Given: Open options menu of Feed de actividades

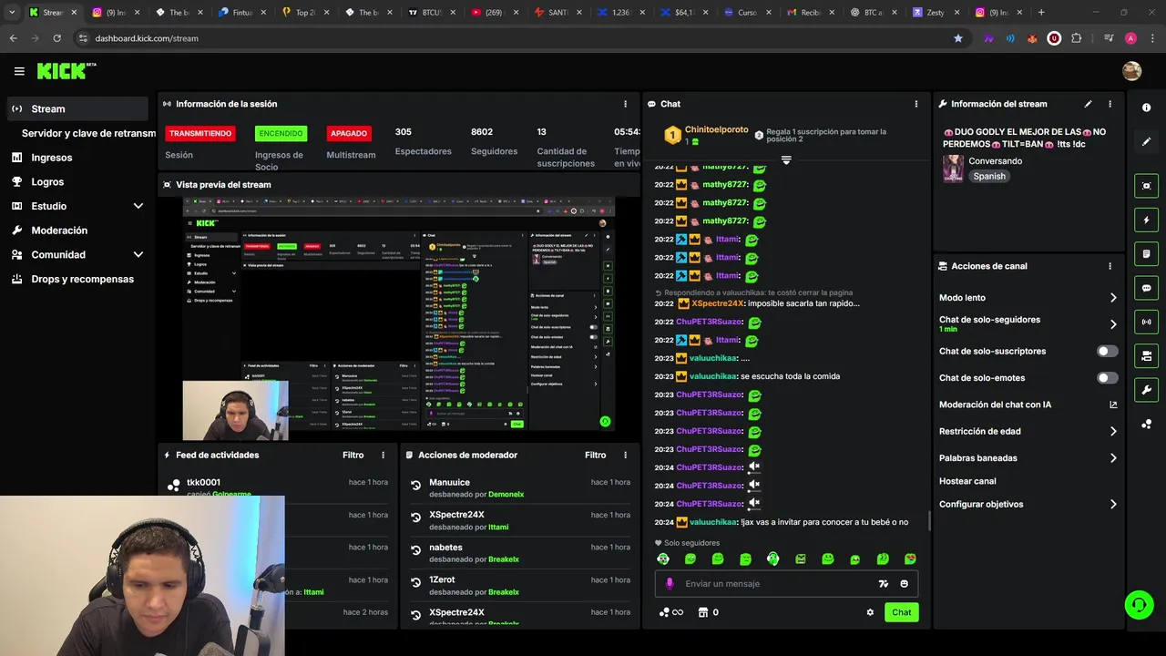Looking at the screenshot, I should pyautogui.click(x=383, y=455).
